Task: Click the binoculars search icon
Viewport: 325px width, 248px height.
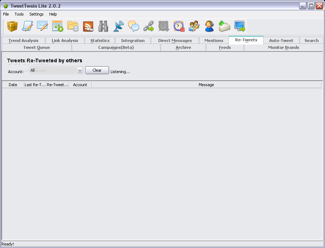Action: click(x=103, y=26)
